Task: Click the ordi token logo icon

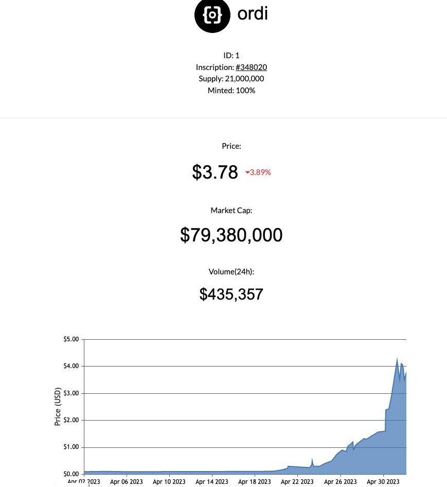Action: coord(212,15)
